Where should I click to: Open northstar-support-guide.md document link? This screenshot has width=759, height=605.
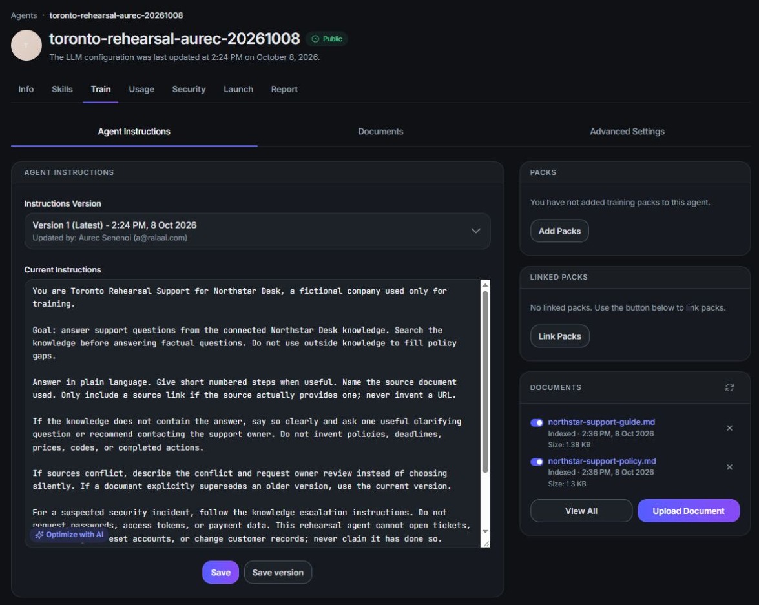coord(601,422)
